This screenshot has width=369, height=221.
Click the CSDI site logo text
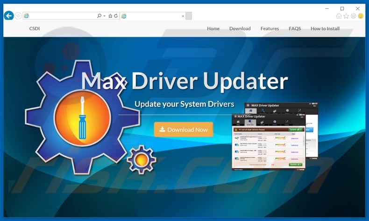pyautogui.click(x=35, y=28)
